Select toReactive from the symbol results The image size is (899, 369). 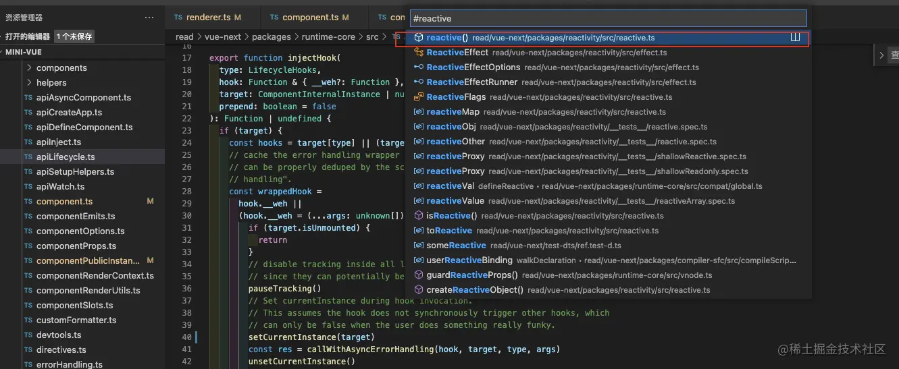[x=609, y=231]
